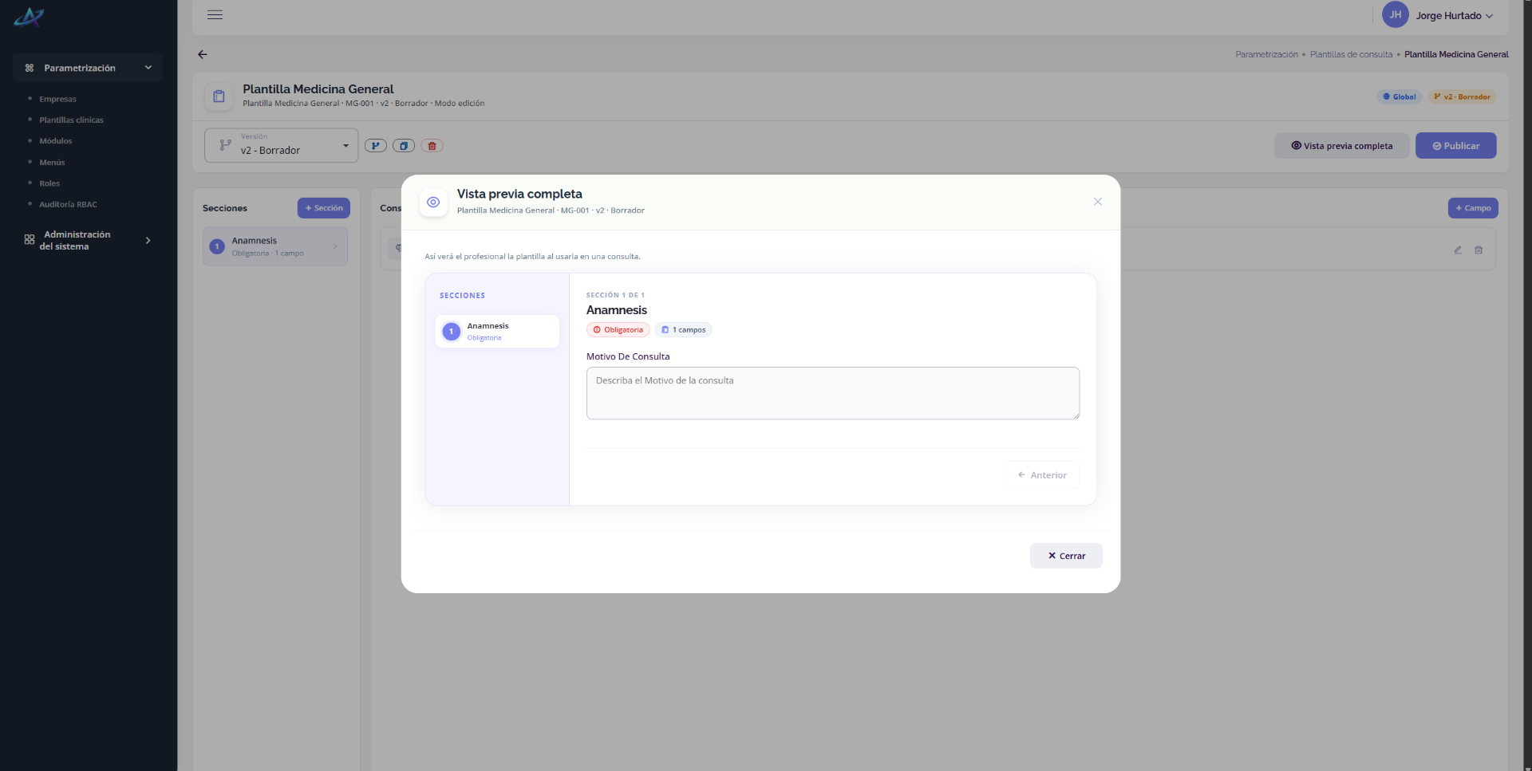The width and height of the screenshot is (1532, 771).
Task: Open Plantillas clínicas in the sidebar
Action: [x=72, y=120]
